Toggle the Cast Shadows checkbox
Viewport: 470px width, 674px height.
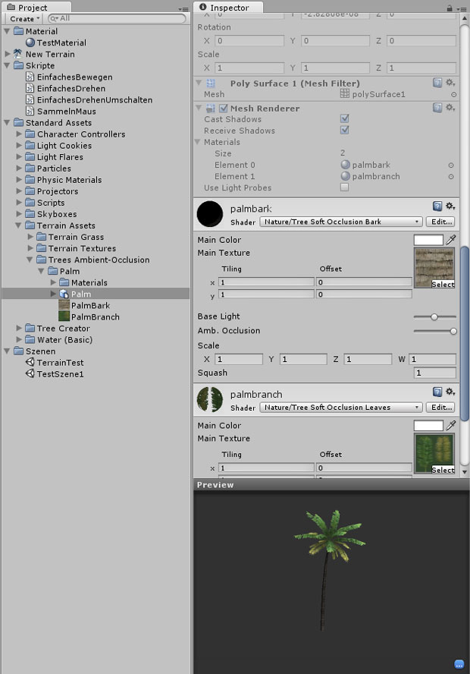coord(345,119)
